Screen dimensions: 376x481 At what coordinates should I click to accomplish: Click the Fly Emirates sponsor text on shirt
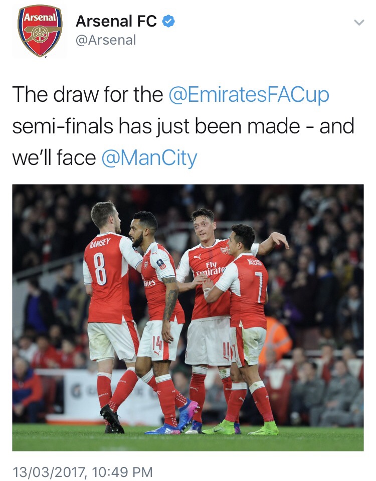(x=211, y=269)
